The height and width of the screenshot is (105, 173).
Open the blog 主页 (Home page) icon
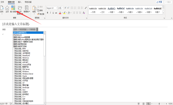(7, 8)
